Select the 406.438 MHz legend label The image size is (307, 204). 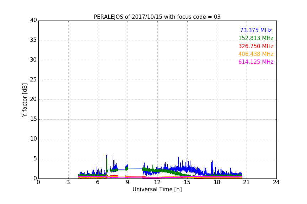click(256, 54)
